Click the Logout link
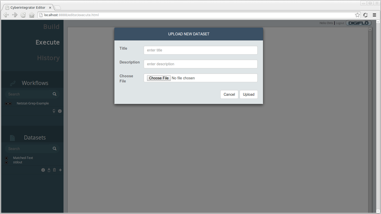The height and width of the screenshot is (214, 381). 340,23
